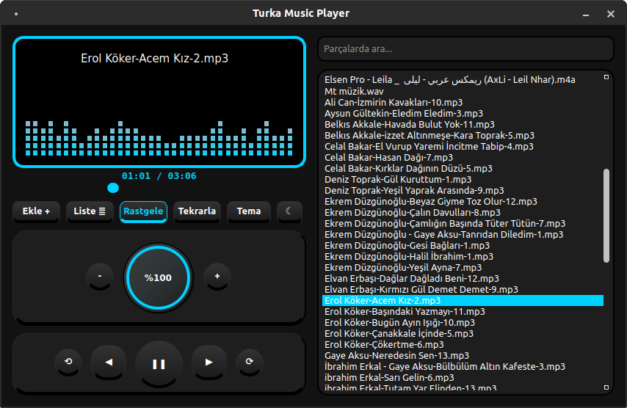Toggle the Tekrarla repeat mode

(x=197, y=211)
